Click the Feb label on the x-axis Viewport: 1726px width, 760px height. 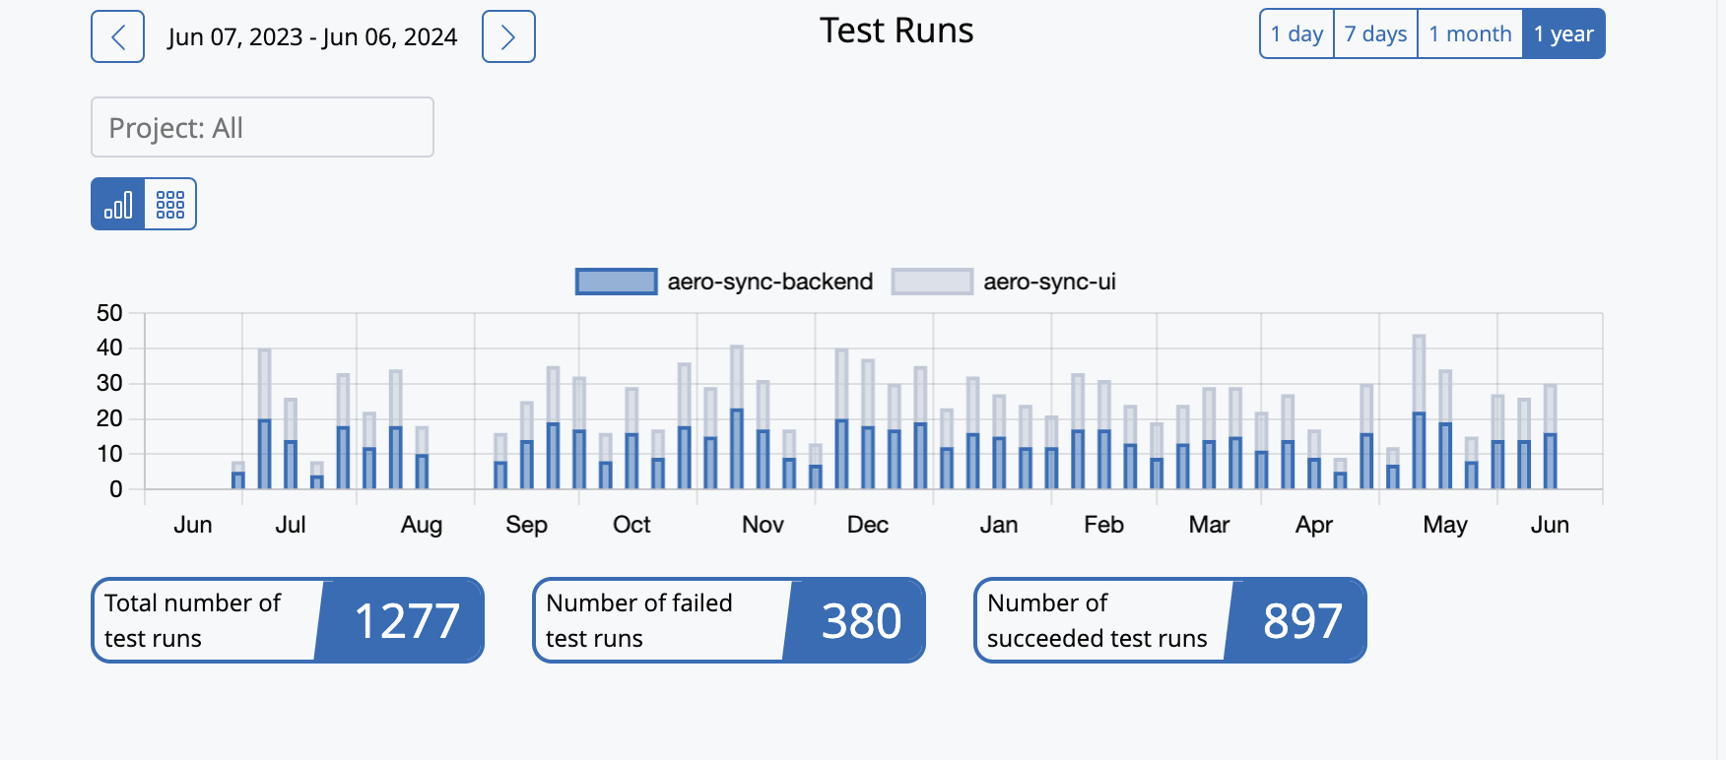pyautogui.click(x=1104, y=525)
